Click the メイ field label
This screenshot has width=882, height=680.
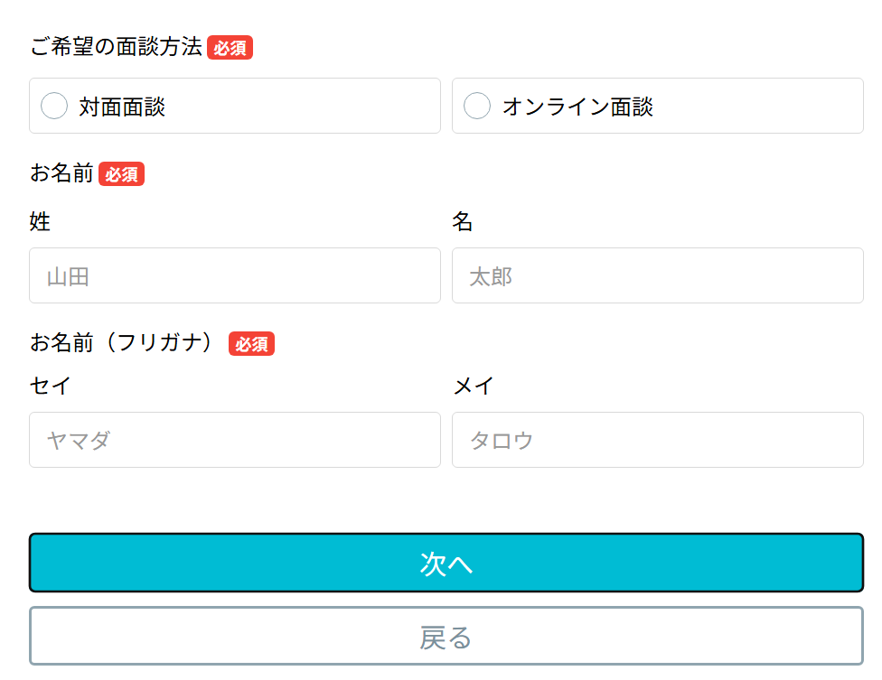(474, 387)
